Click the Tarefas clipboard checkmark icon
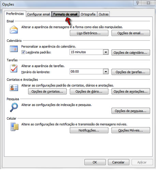 (14, 68)
